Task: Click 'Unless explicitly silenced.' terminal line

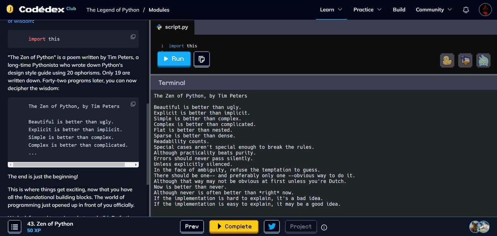Action: 193,164
